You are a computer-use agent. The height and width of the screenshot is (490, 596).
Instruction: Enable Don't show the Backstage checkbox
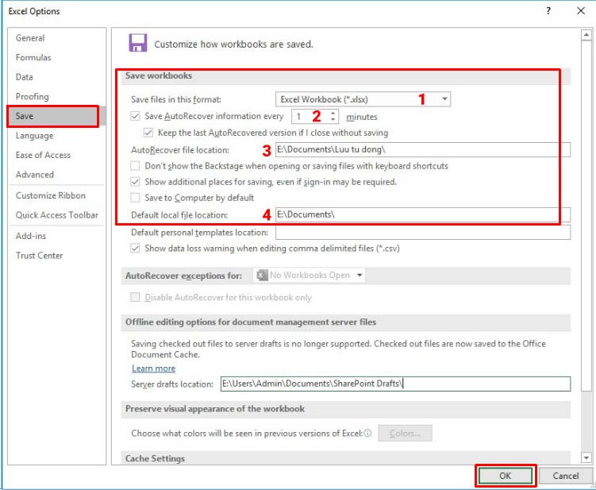coord(135,166)
